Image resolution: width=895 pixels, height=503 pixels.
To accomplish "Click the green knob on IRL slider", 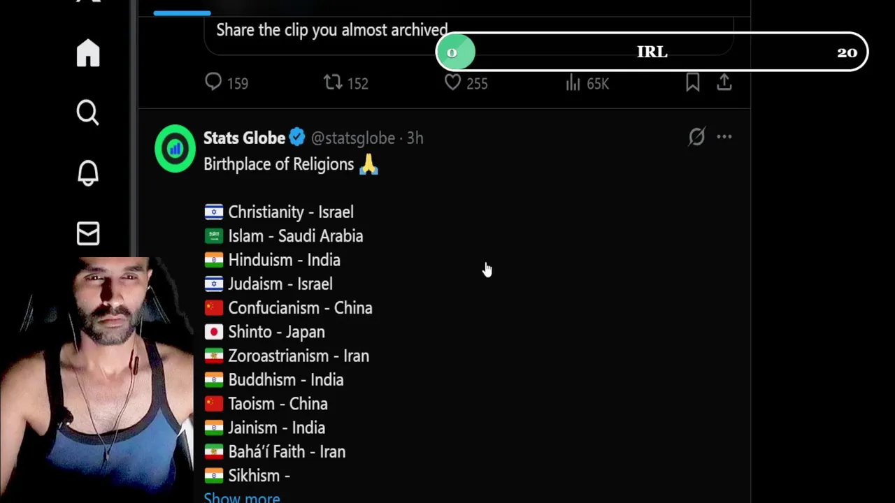I will [455, 52].
